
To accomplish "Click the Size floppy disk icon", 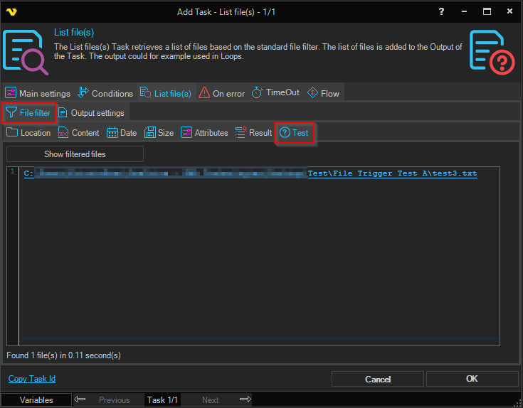I will (150, 132).
